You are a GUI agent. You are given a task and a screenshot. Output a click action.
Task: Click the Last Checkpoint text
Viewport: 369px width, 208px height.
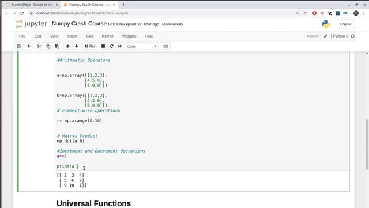click(133, 24)
